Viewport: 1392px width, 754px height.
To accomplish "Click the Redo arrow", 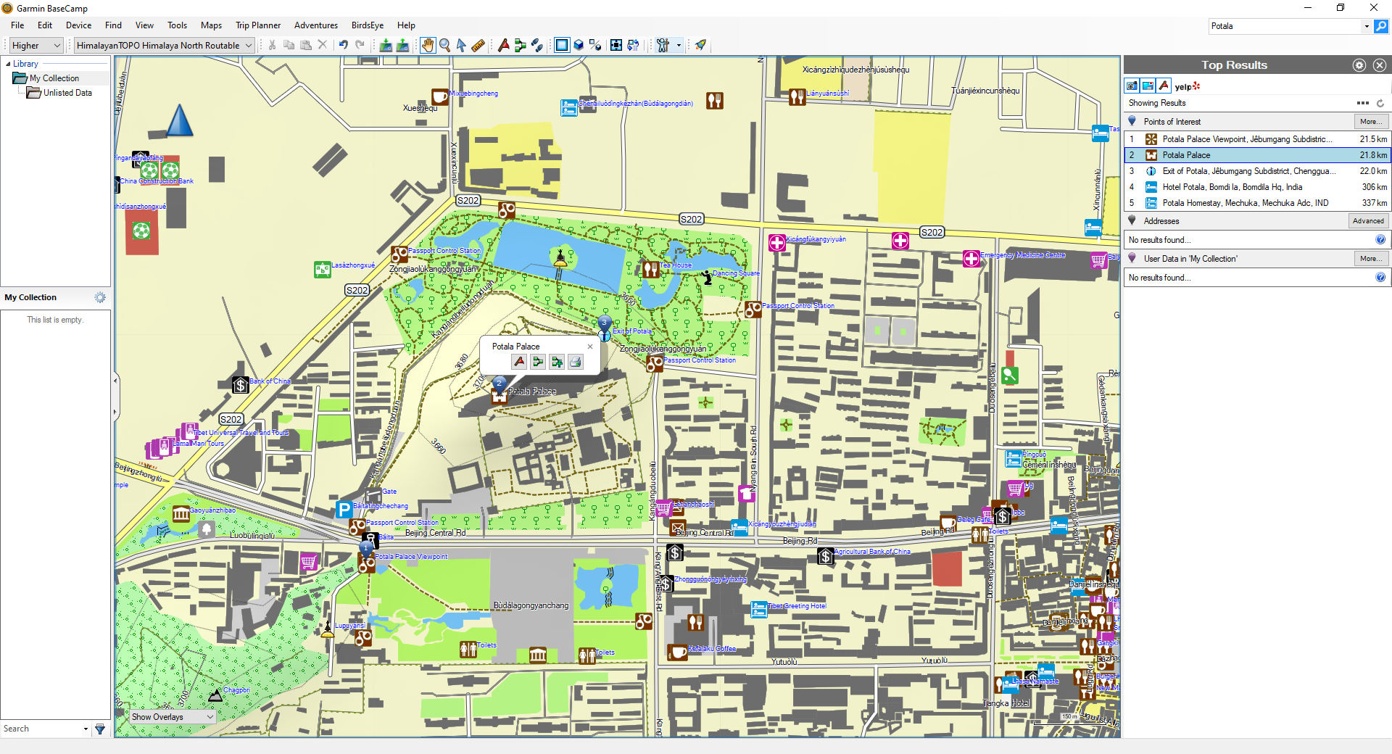I will [x=360, y=45].
